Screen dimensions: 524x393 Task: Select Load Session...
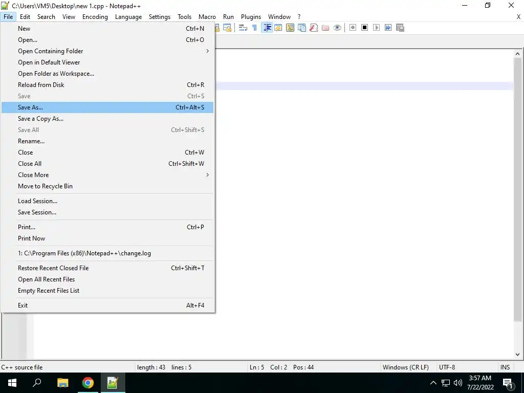click(x=107, y=201)
